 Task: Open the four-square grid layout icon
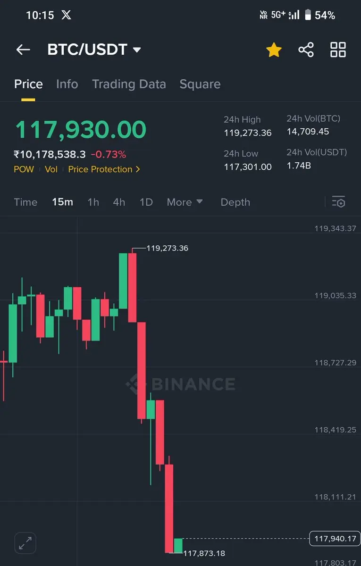click(x=338, y=50)
